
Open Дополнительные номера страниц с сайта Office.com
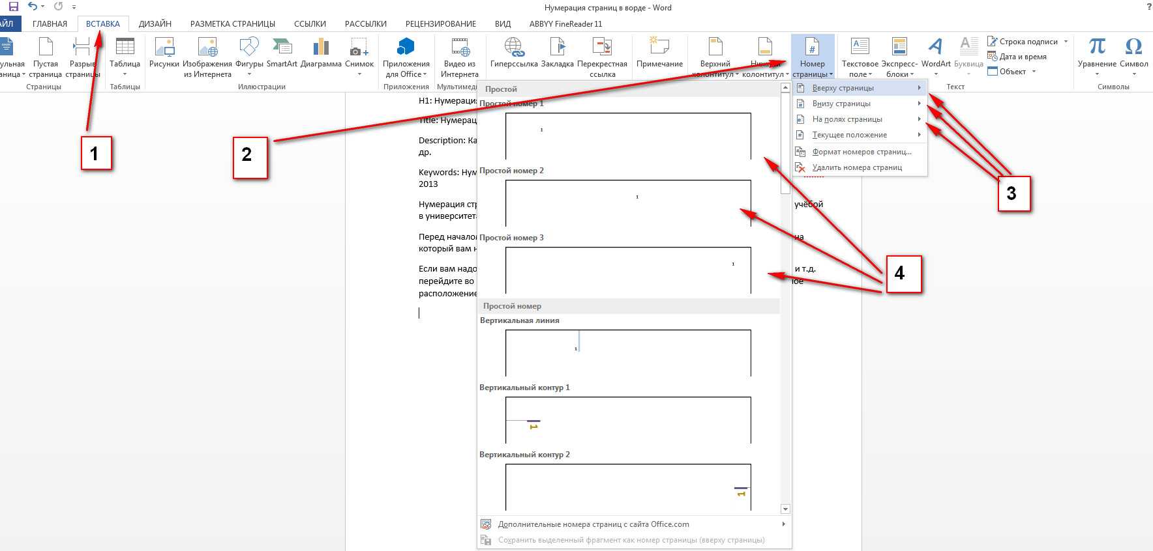coord(634,524)
